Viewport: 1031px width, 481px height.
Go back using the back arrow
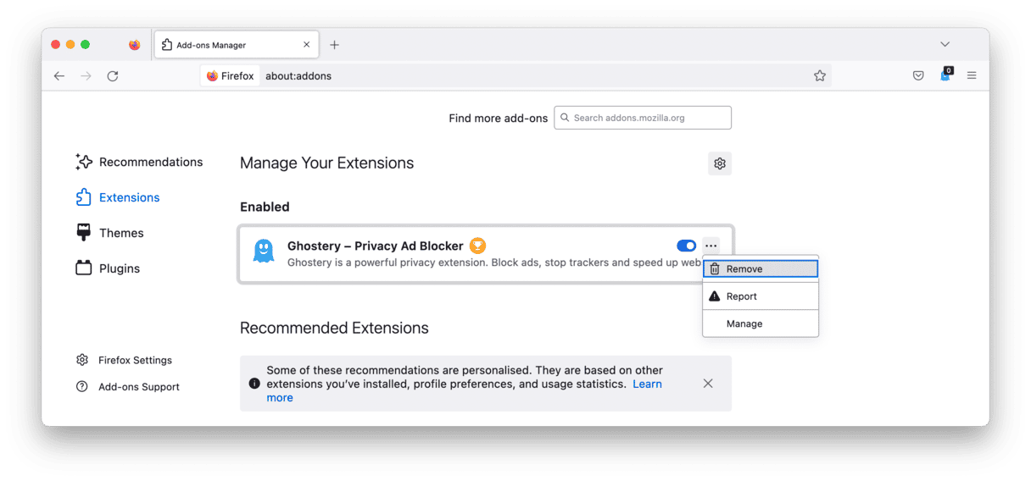[59, 76]
